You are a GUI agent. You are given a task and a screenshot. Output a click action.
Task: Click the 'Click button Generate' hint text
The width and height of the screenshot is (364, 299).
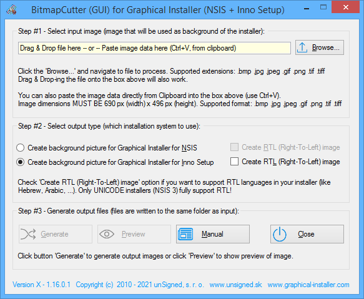tap(155, 256)
